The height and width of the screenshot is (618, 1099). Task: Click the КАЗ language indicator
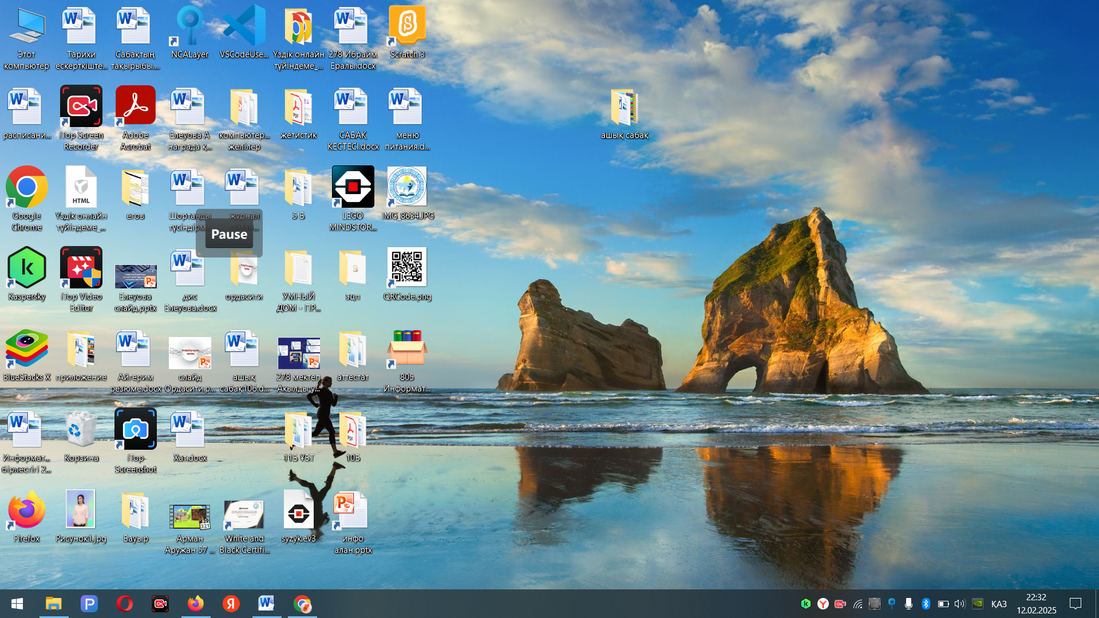pos(999,604)
